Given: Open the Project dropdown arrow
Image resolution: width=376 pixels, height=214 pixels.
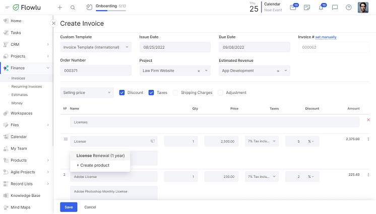Looking at the screenshot, I should (206, 70).
